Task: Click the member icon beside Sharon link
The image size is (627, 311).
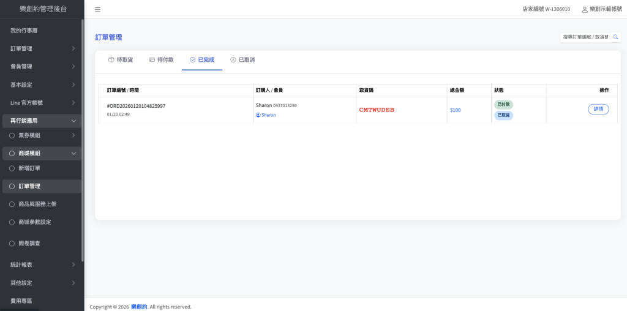Action: coord(258,115)
